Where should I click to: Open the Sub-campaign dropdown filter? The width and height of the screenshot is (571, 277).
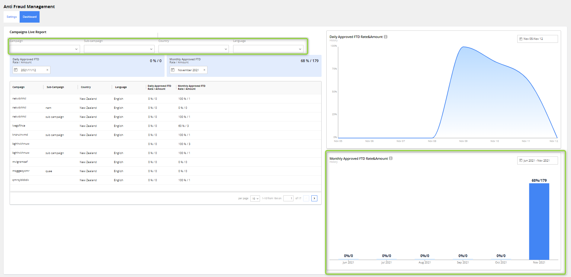click(119, 49)
